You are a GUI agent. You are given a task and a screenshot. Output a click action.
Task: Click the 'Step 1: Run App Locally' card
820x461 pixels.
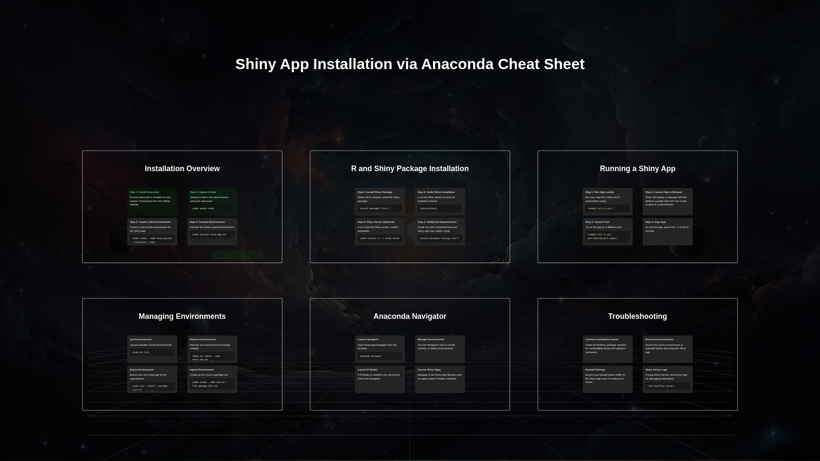pos(607,201)
